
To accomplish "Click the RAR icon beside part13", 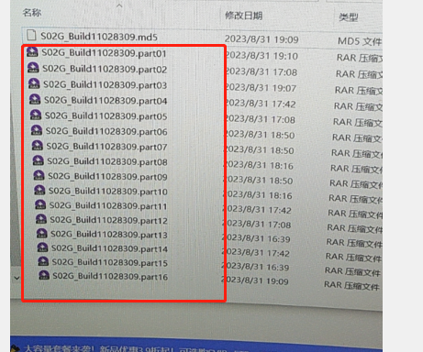I will coord(42,233).
